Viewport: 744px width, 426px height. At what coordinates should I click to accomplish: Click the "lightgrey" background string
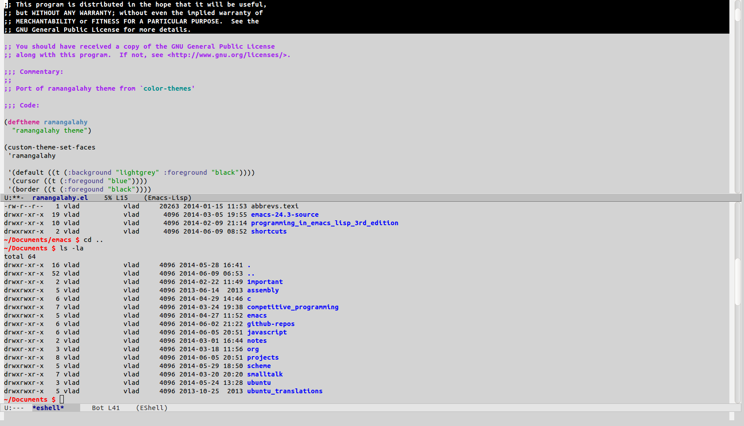tap(137, 173)
